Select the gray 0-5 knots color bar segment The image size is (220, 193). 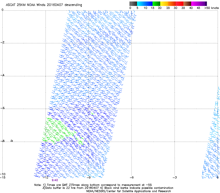(133, 4)
